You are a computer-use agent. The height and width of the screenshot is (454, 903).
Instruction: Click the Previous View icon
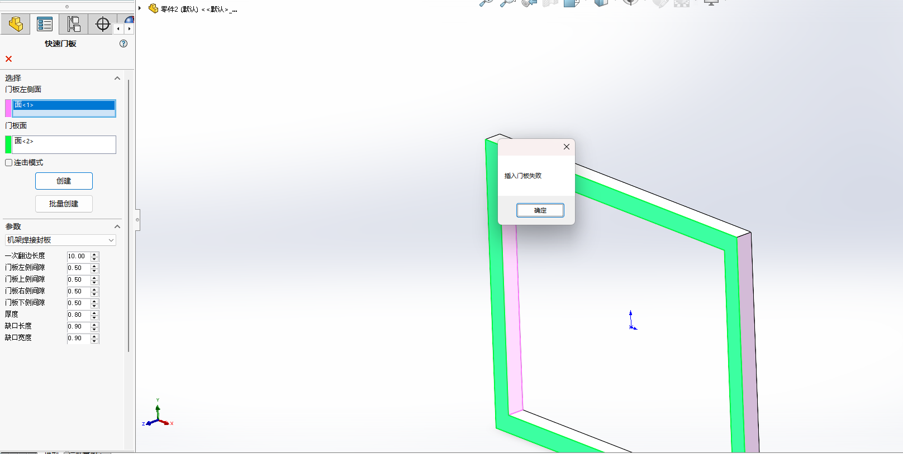pos(529,2)
